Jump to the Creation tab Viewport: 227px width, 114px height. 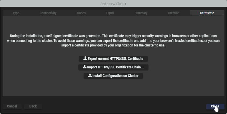pos(174,13)
